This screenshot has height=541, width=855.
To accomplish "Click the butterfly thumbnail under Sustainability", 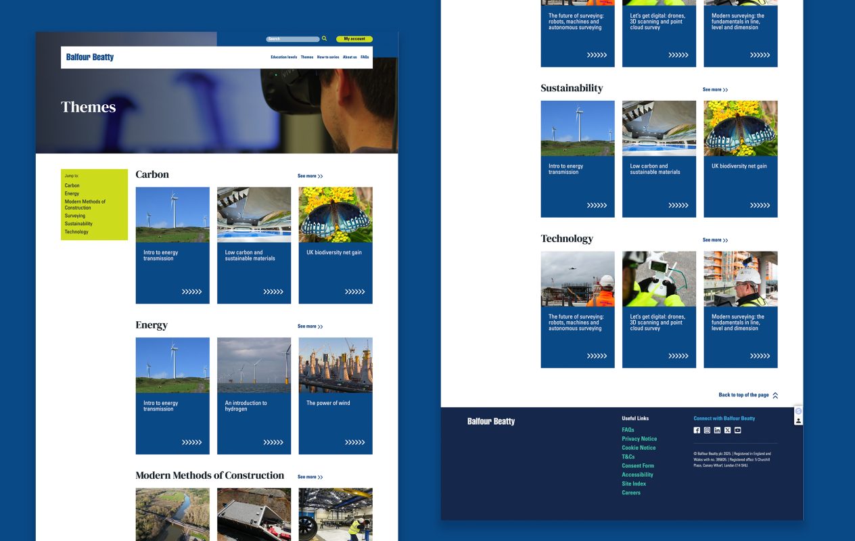I will [741, 128].
